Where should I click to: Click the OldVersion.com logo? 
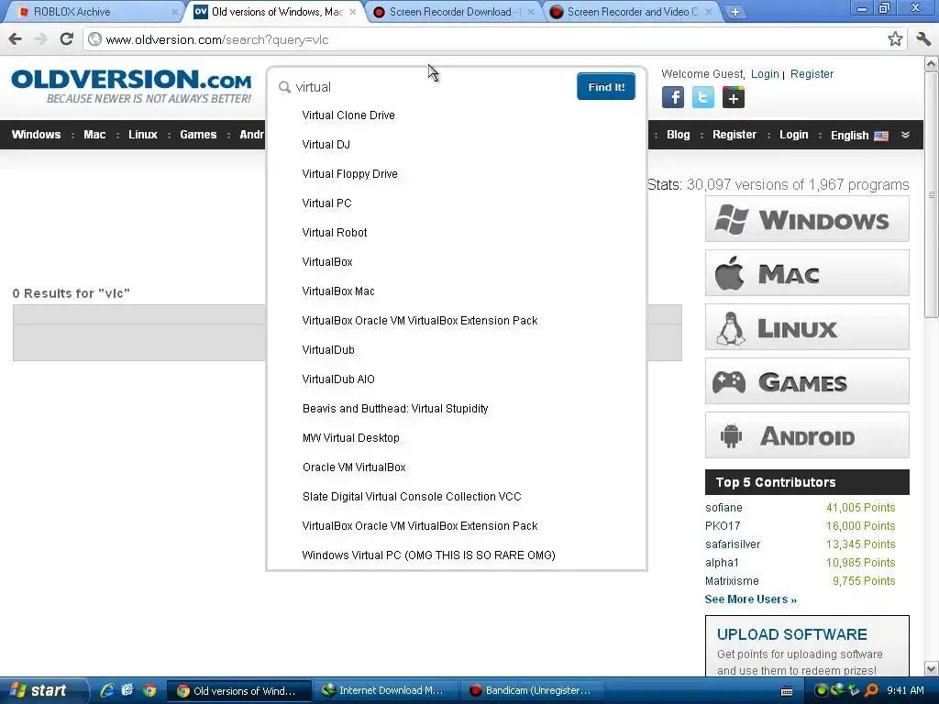132,87
